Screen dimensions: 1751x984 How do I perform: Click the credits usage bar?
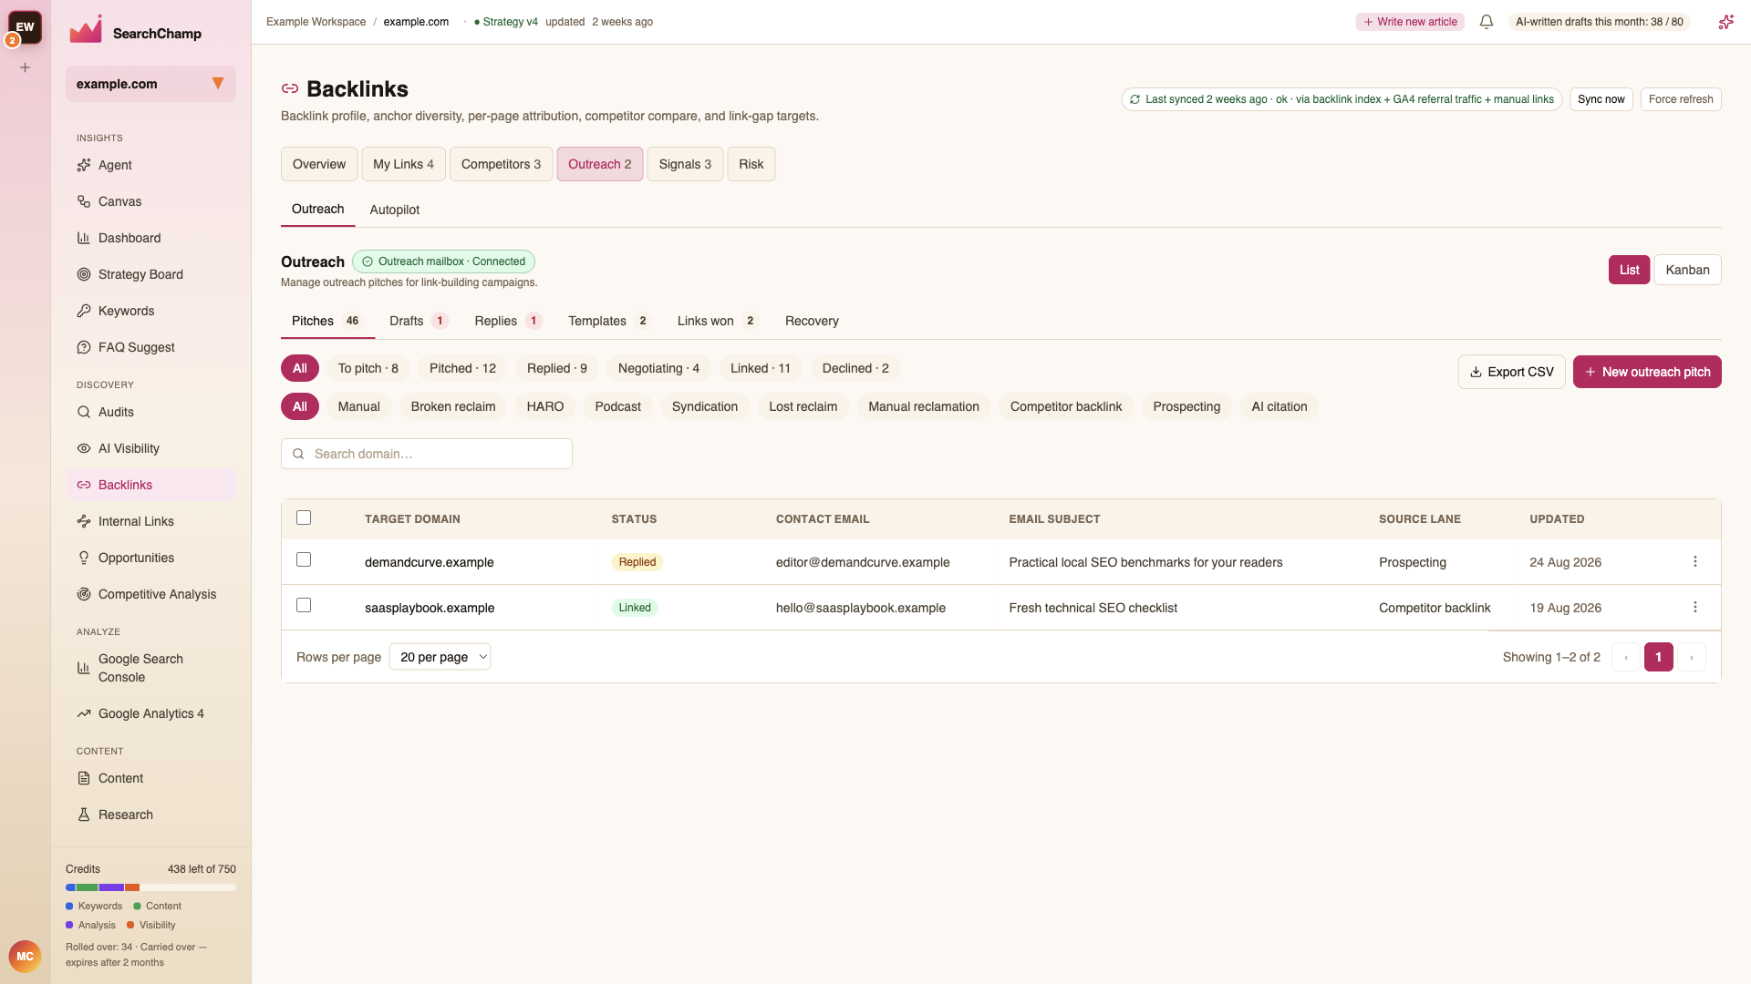(150, 887)
